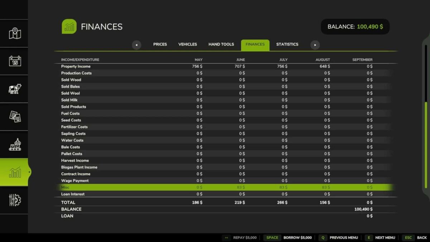Click the green Finances header icon
This screenshot has width=430, height=242.
(69, 26)
